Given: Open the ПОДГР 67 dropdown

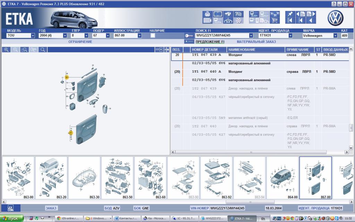Looking at the screenshot, I should click(108, 36).
